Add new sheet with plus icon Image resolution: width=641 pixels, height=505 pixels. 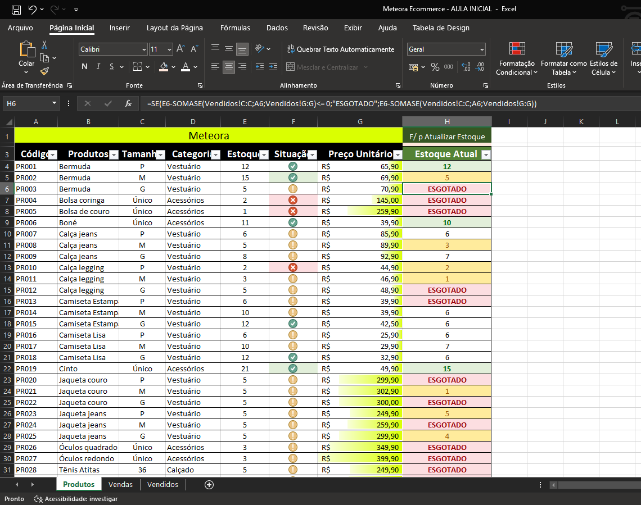(x=209, y=485)
